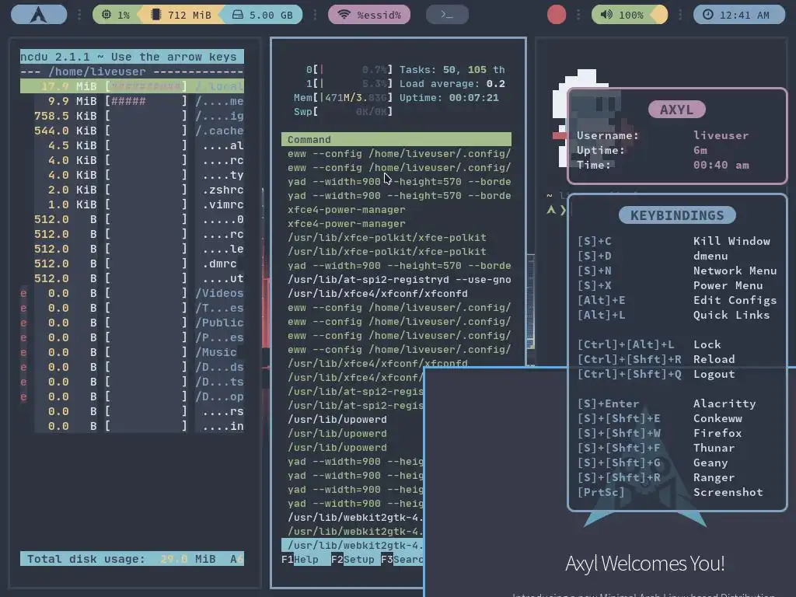Open the Arch logo launcher in the bar

[x=39, y=14]
